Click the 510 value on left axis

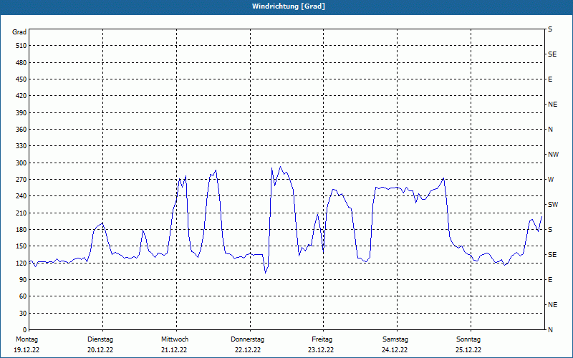coord(21,46)
